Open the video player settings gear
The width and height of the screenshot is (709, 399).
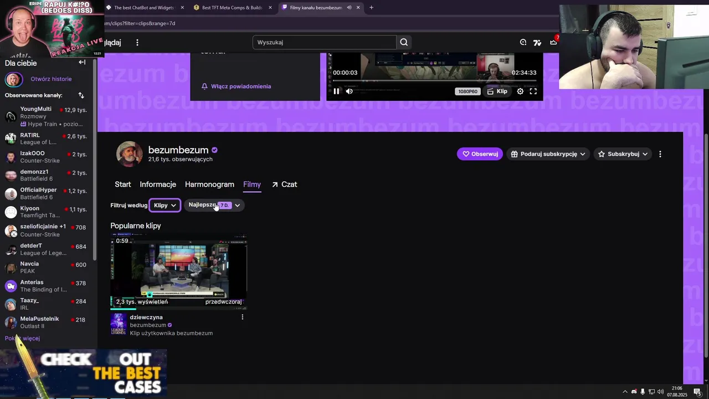[520, 91]
